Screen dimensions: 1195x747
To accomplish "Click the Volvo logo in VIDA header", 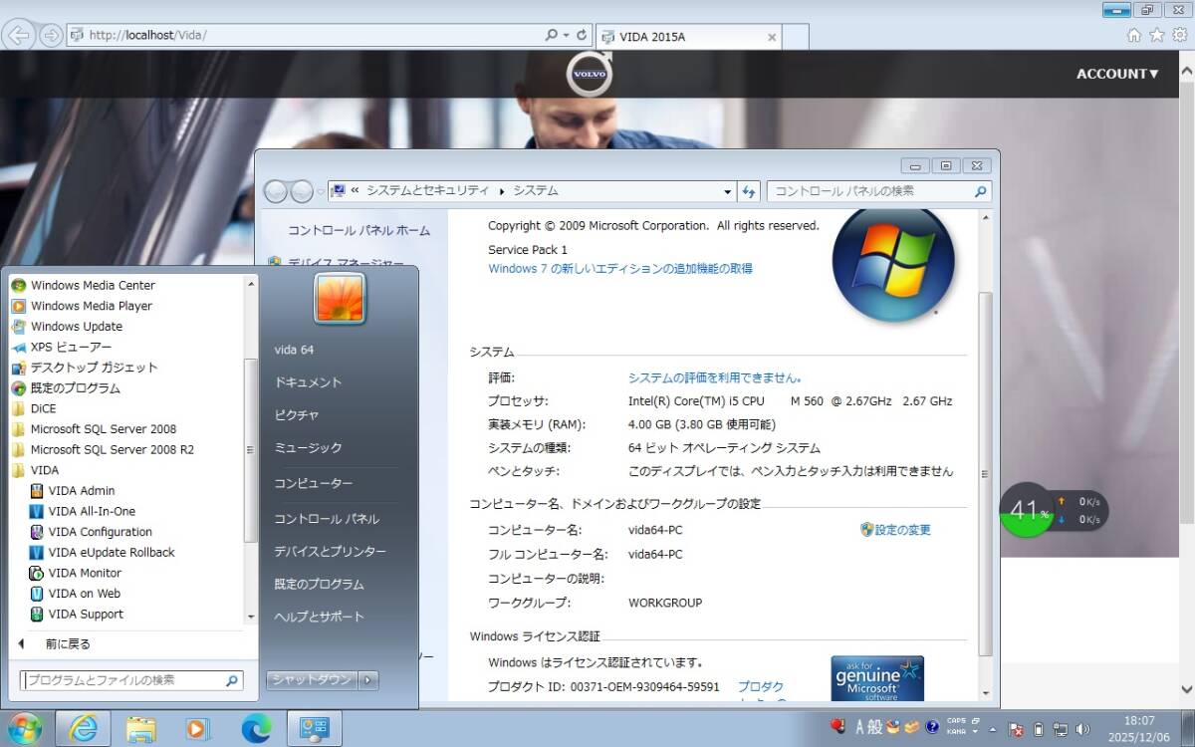I will tap(590, 74).
